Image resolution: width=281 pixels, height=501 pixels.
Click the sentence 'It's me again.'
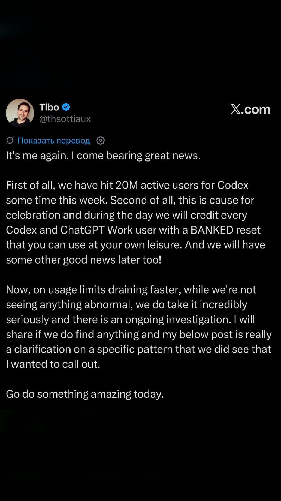37,156
